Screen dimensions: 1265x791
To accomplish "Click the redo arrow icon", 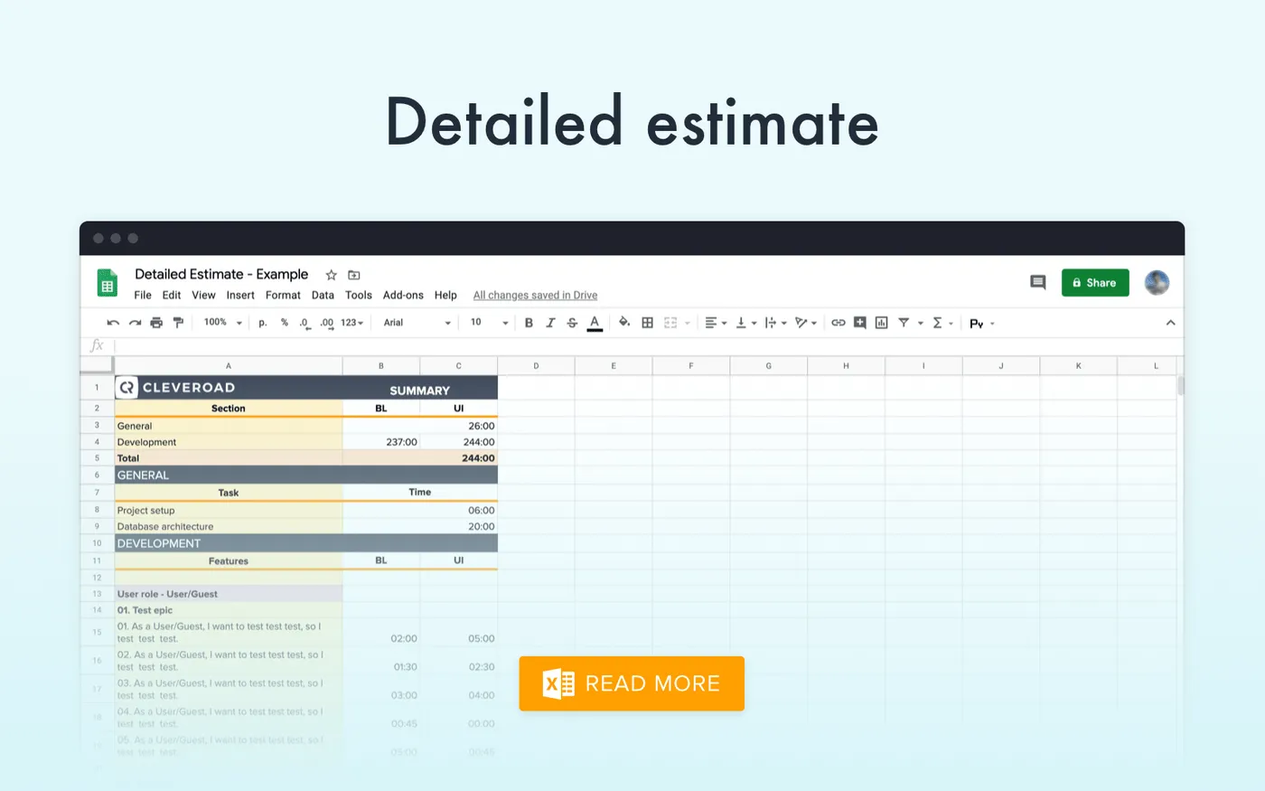I will coord(135,323).
